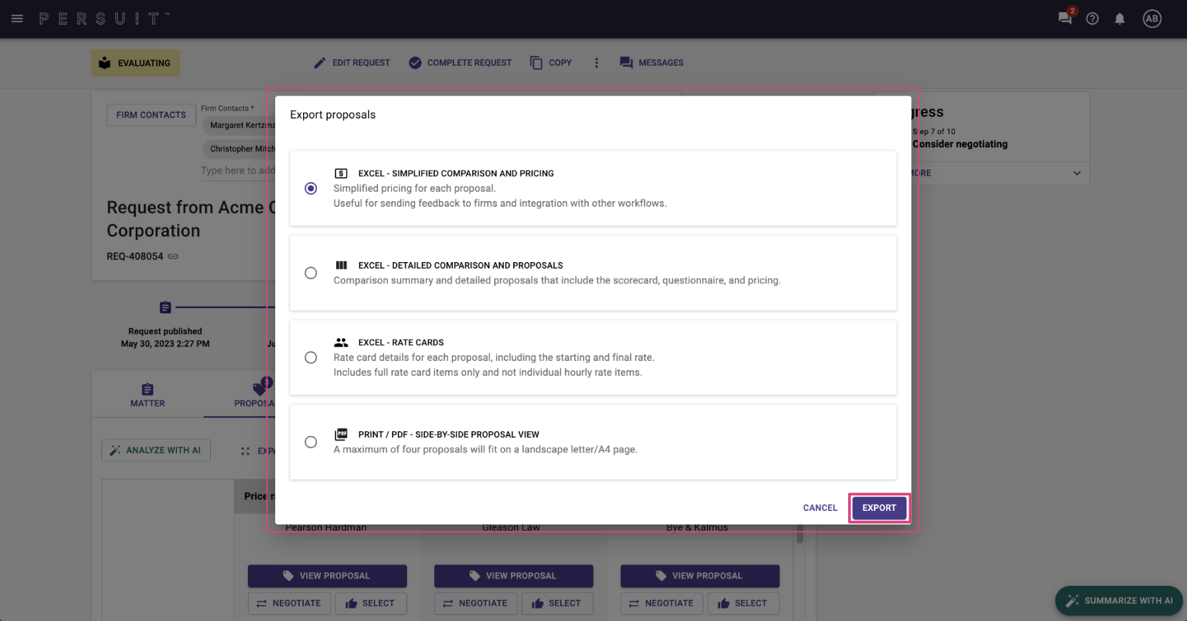The height and width of the screenshot is (621, 1187).
Task: Click the 'Type here to add' contact field
Action: pos(238,171)
